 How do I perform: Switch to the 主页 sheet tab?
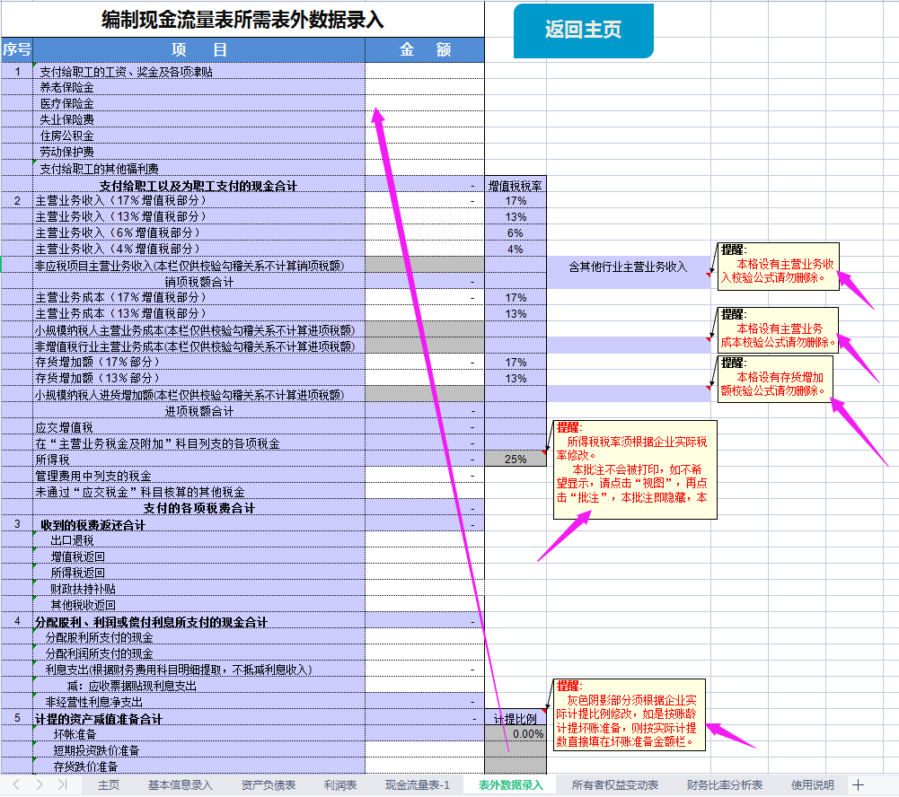pyautogui.click(x=108, y=783)
